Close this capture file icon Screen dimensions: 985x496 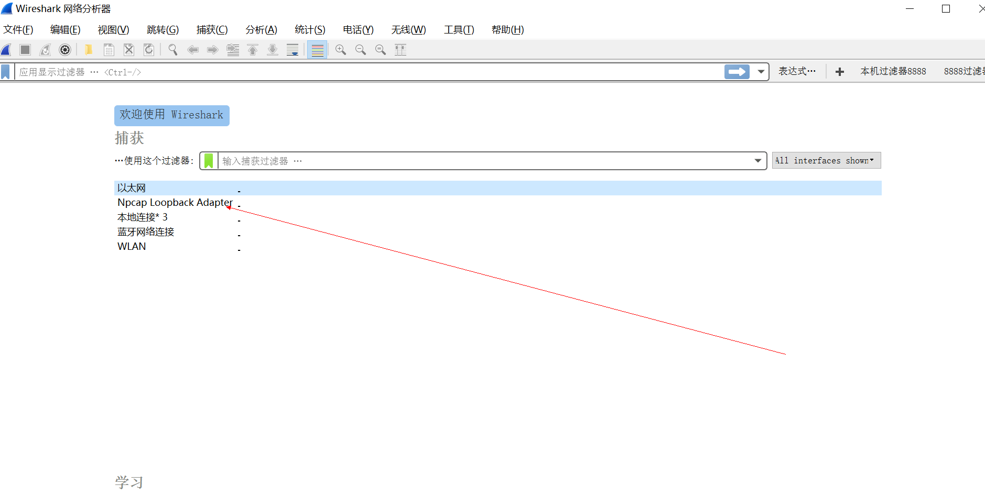pos(128,50)
